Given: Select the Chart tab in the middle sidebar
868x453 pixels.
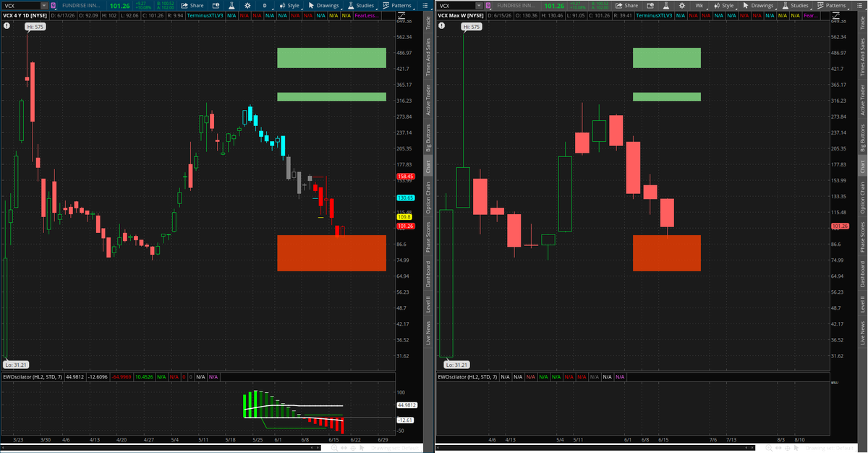Looking at the screenshot, I should tap(428, 166).
